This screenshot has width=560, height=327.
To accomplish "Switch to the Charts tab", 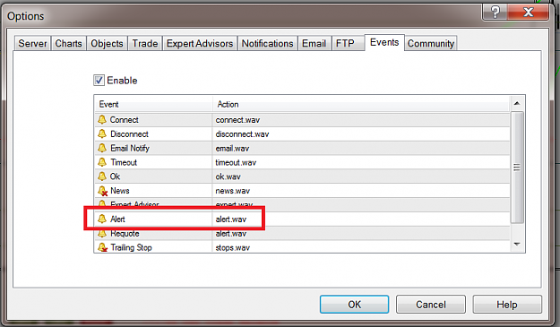I will (x=68, y=44).
